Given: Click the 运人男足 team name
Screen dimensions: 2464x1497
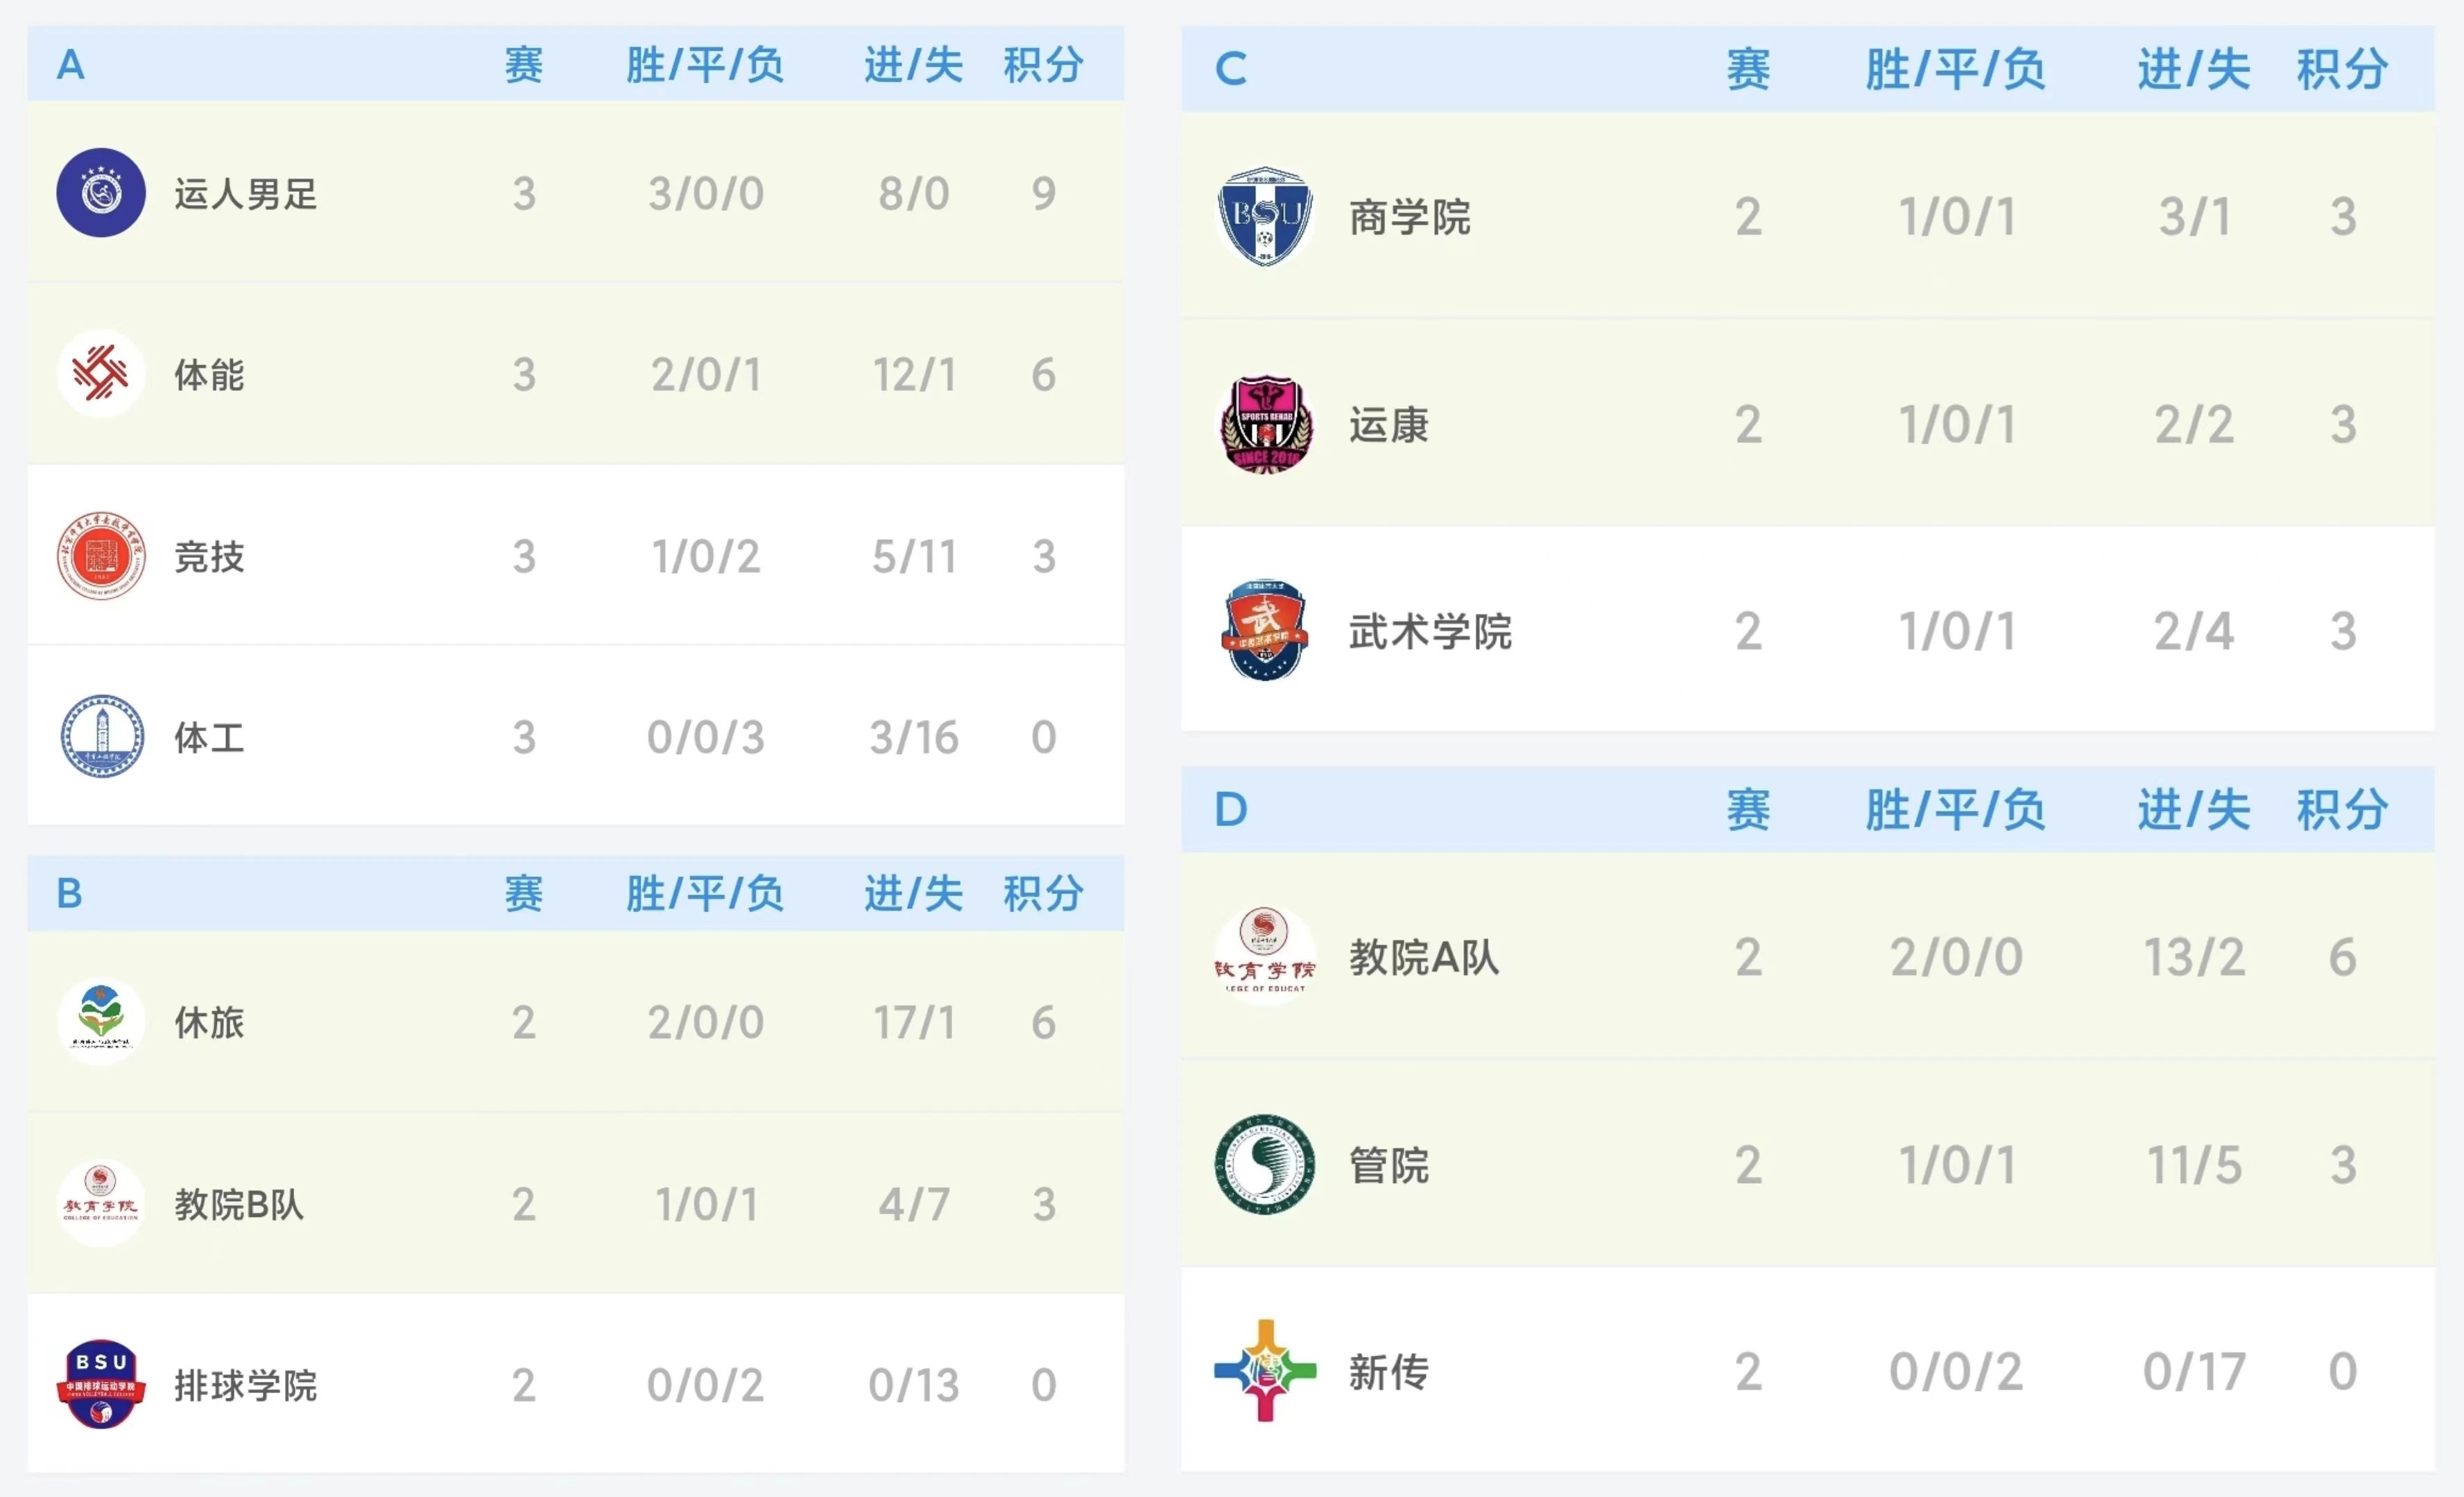Looking at the screenshot, I should pyautogui.click(x=246, y=194).
